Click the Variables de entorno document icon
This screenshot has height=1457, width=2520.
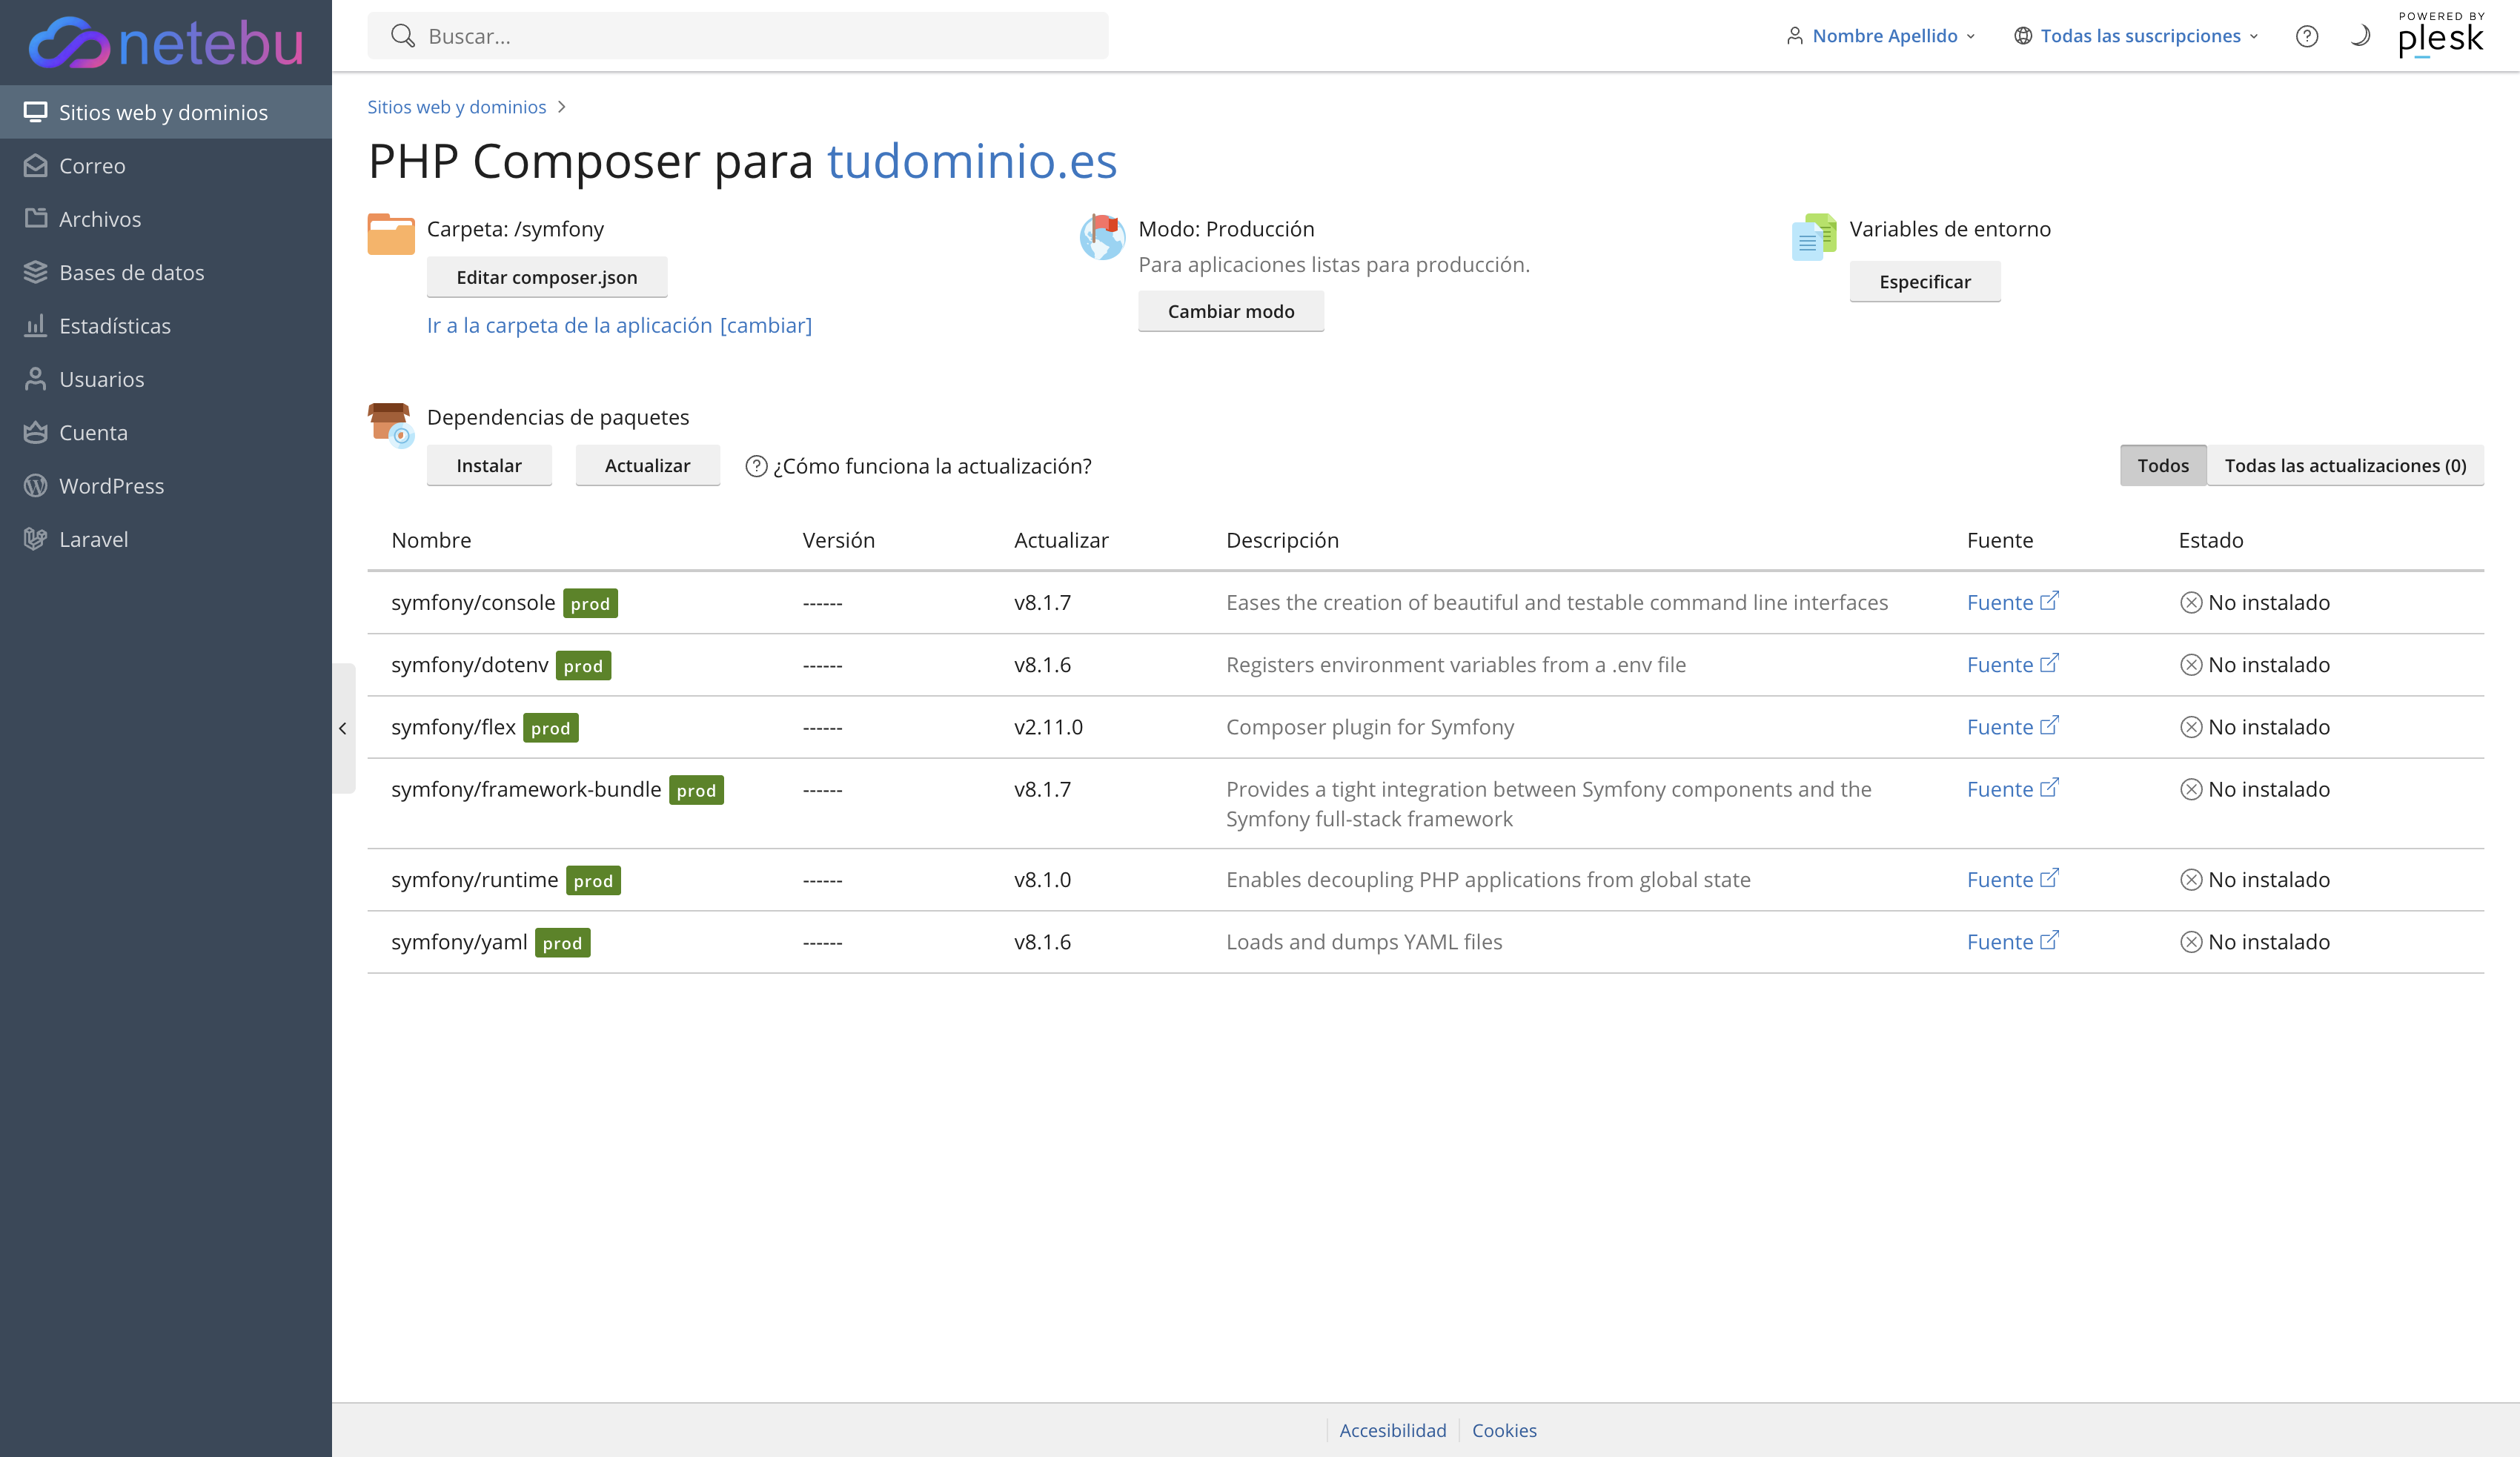coord(1813,236)
